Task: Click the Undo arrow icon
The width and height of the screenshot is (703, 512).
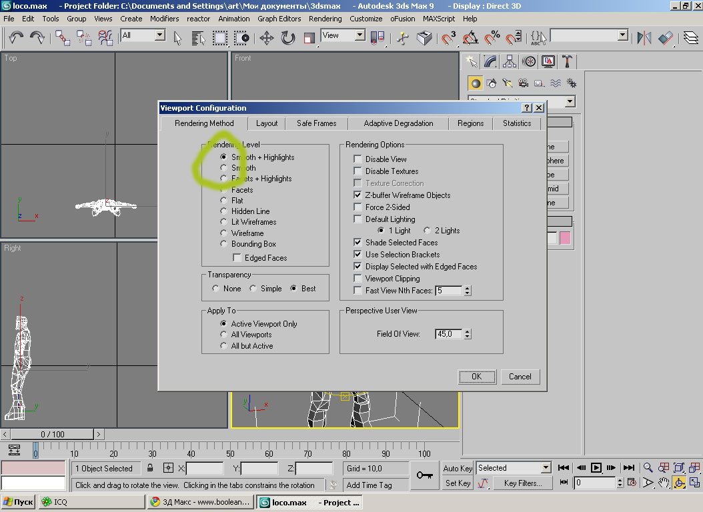Action: pos(16,37)
